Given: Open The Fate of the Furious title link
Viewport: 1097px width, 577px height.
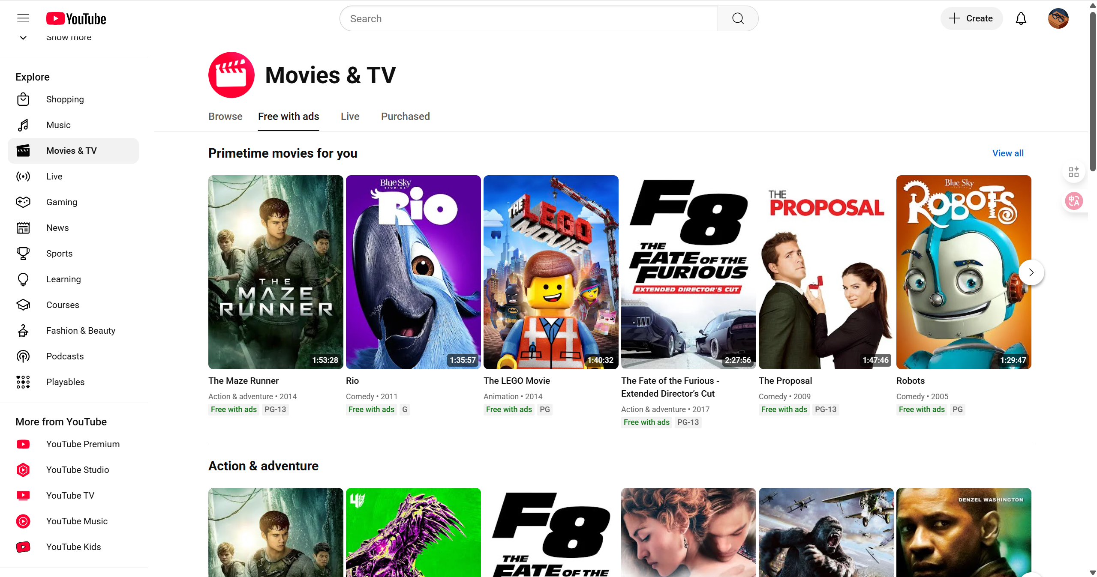Looking at the screenshot, I should 670,387.
